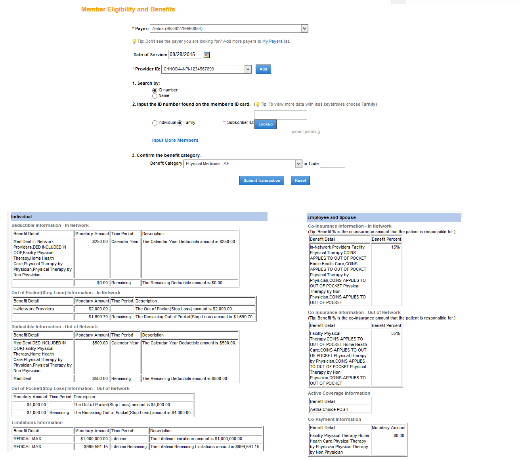520x460 pixels.
Task: Click 'The Out of Pocket(Stop Loss) amount is $2,000.00.'
Action: [x=184, y=309]
